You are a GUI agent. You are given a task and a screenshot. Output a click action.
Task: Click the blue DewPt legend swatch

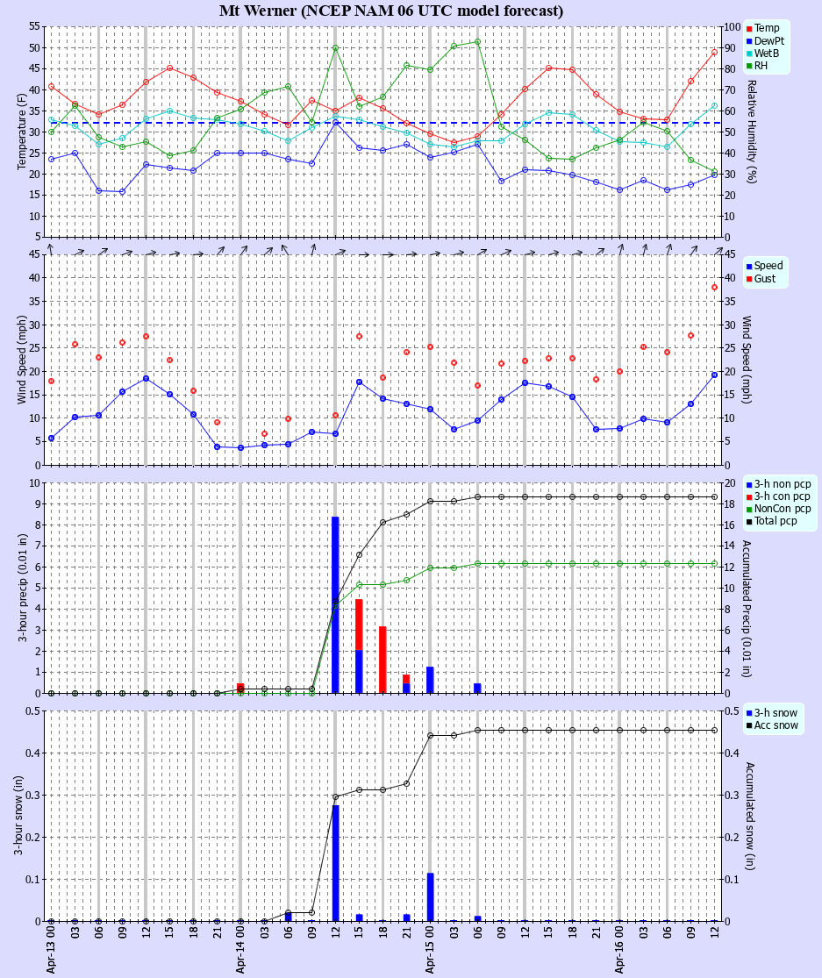749,41
